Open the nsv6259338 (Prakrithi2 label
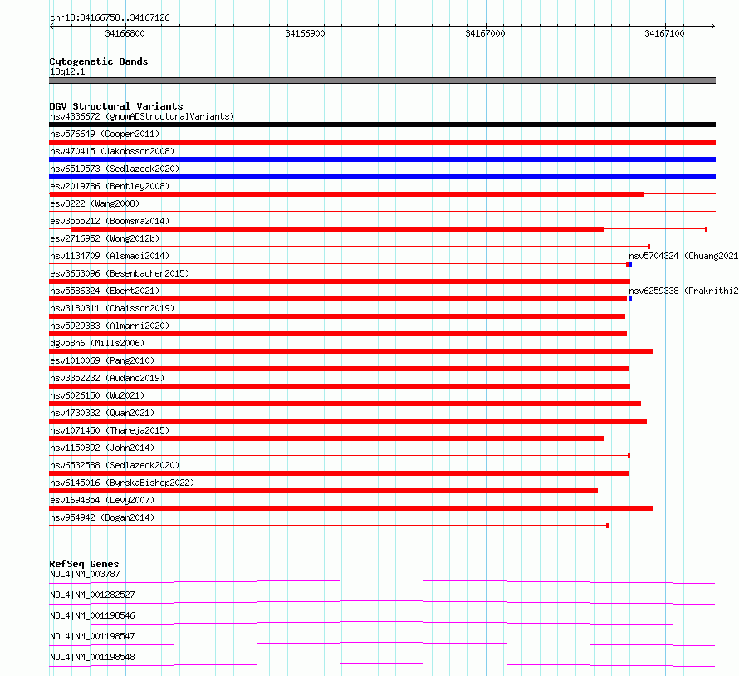The image size is (739, 676). (x=683, y=291)
